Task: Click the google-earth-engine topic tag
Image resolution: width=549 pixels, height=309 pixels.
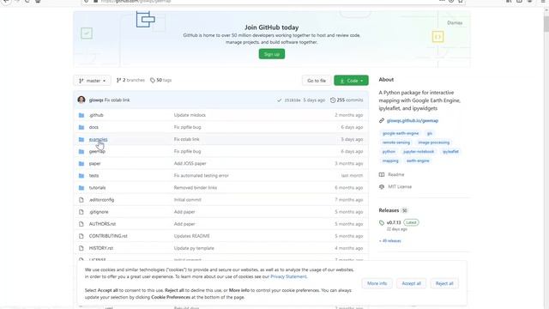Action: tap(401, 134)
